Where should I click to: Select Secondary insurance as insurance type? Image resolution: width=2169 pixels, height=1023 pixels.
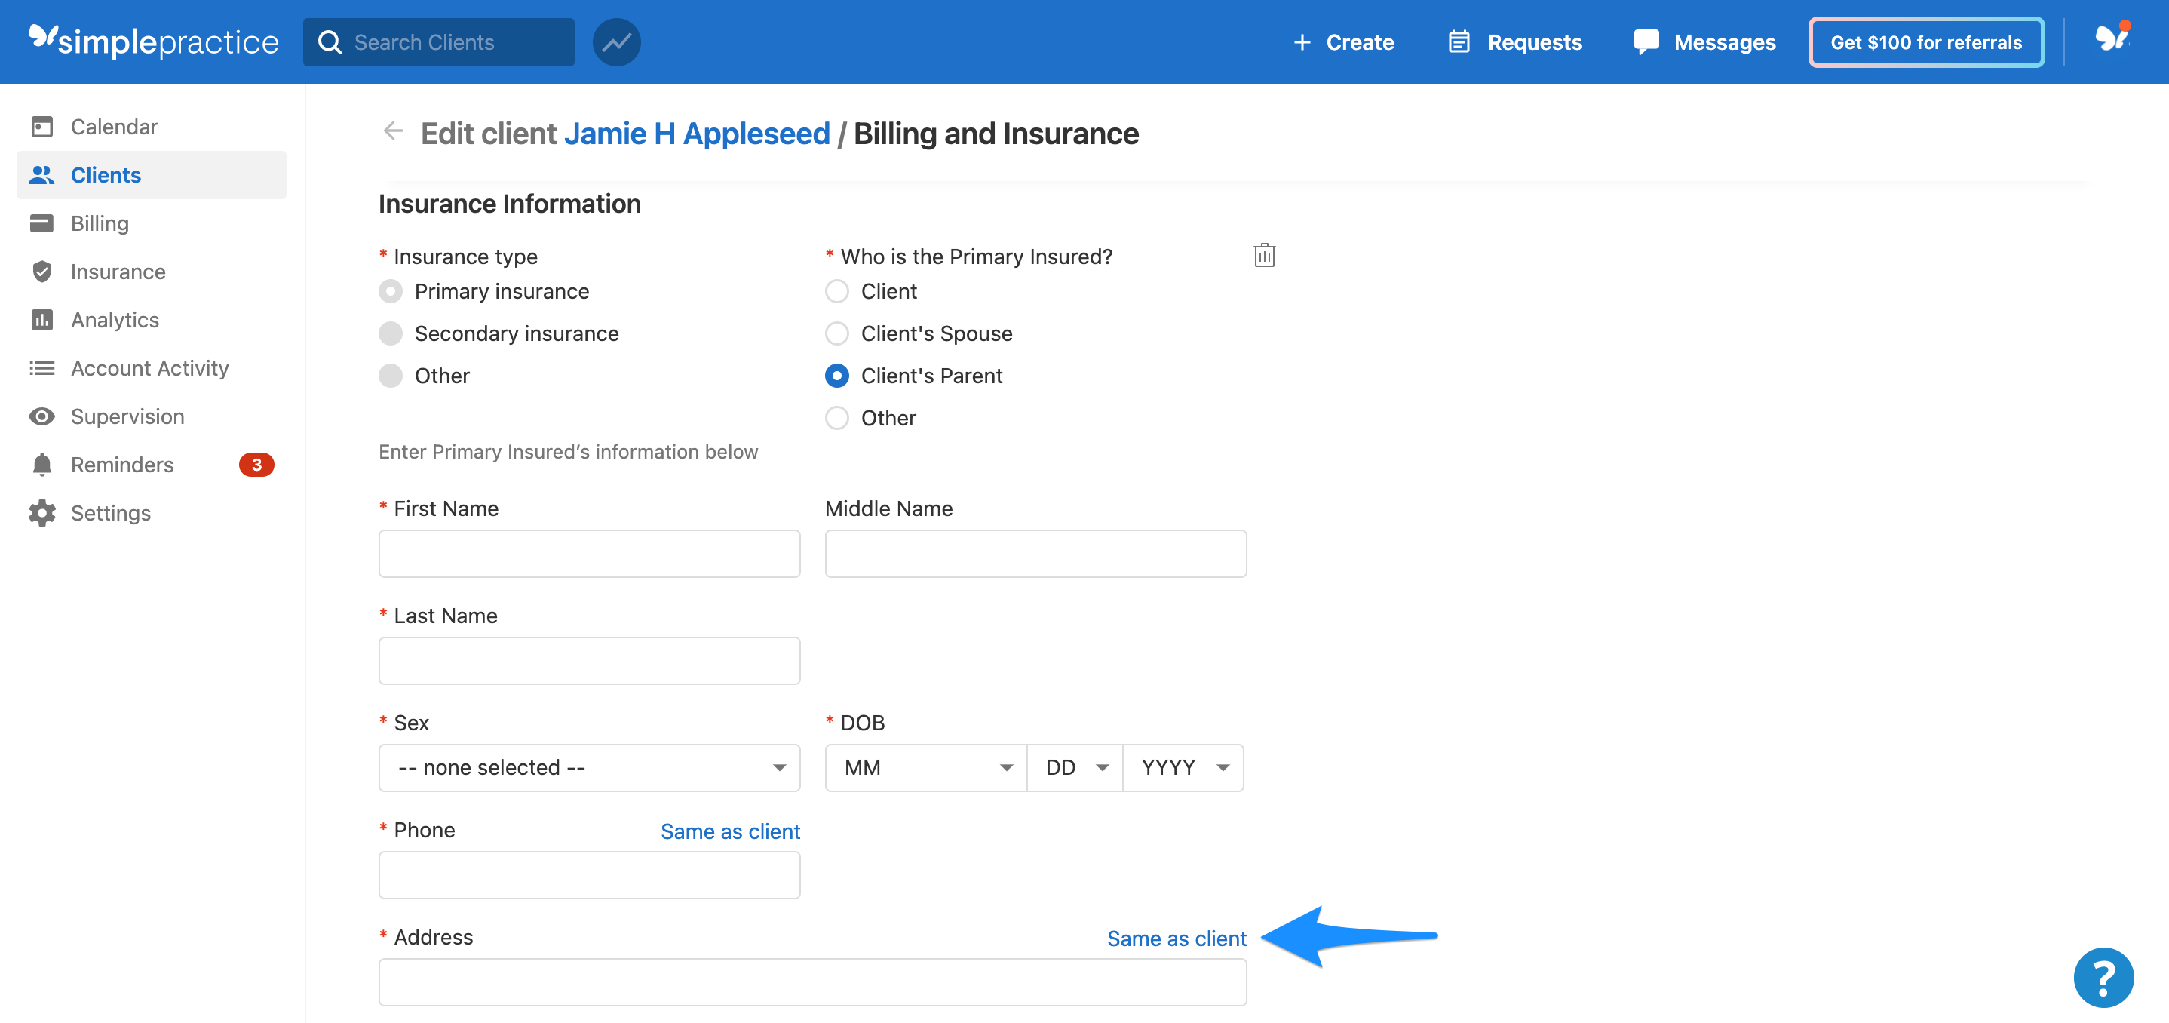tap(391, 333)
